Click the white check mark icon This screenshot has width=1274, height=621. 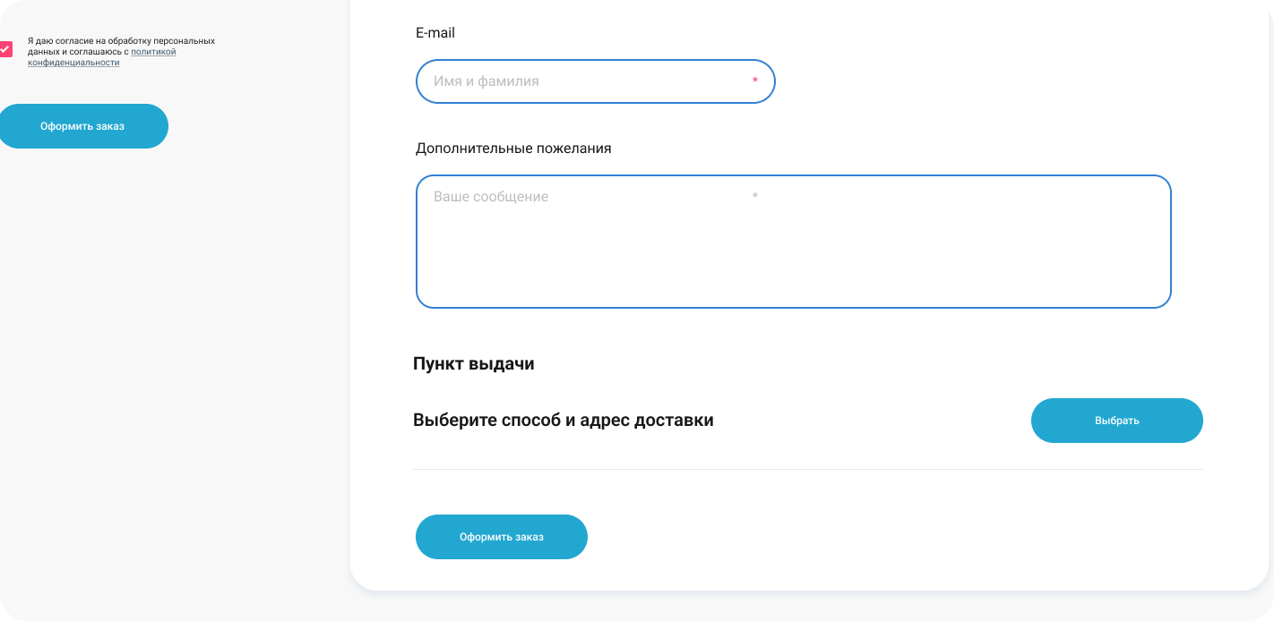pos(4,49)
